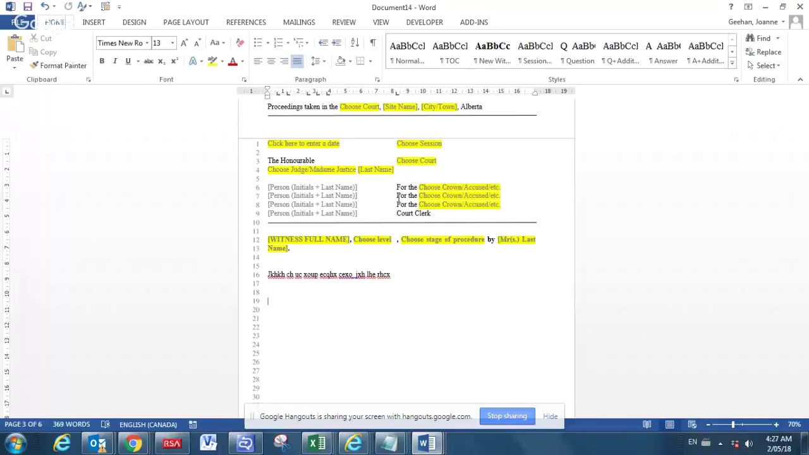The height and width of the screenshot is (455, 809).
Task: Open the INSERT ribbon tab
Action: [x=94, y=22]
